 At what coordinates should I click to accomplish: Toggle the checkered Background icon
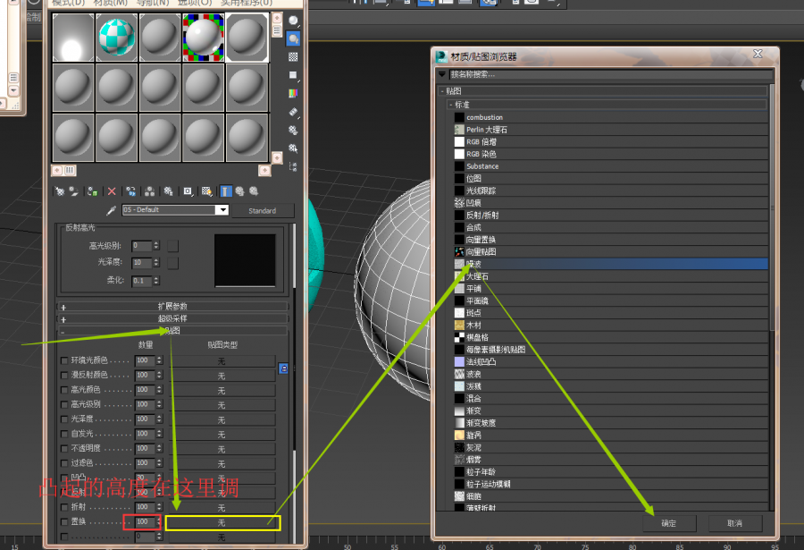point(293,57)
